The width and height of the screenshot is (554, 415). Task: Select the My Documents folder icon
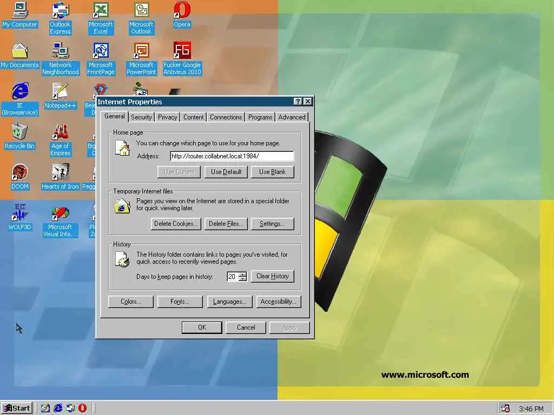click(20, 56)
